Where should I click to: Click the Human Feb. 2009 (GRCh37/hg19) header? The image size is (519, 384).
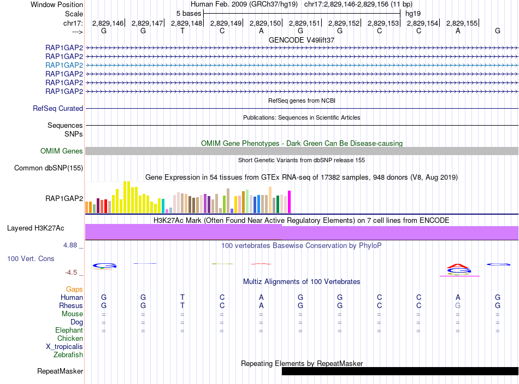pyautogui.click(x=244, y=4)
